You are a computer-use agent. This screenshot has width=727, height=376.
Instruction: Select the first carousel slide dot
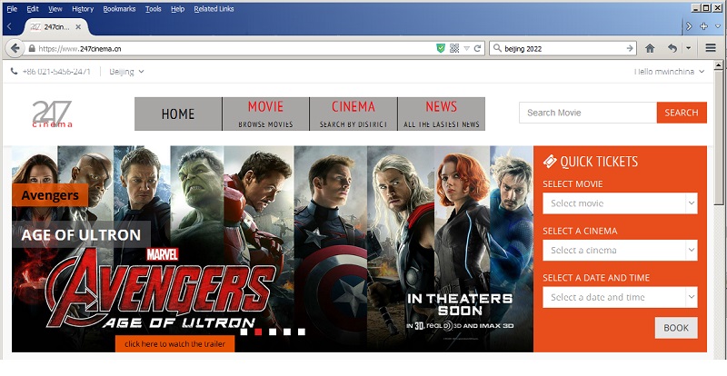[244, 331]
